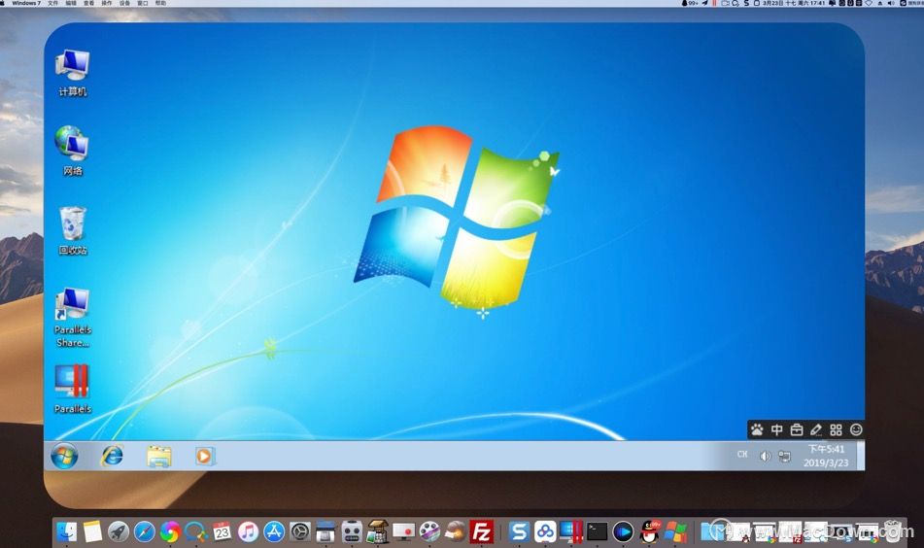Open the 帮助 (Help) menu
924x548 pixels.
pyautogui.click(x=160, y=3)
